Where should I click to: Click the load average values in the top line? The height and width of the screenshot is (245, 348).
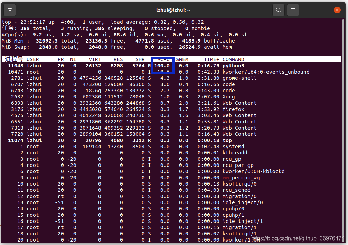179,22
